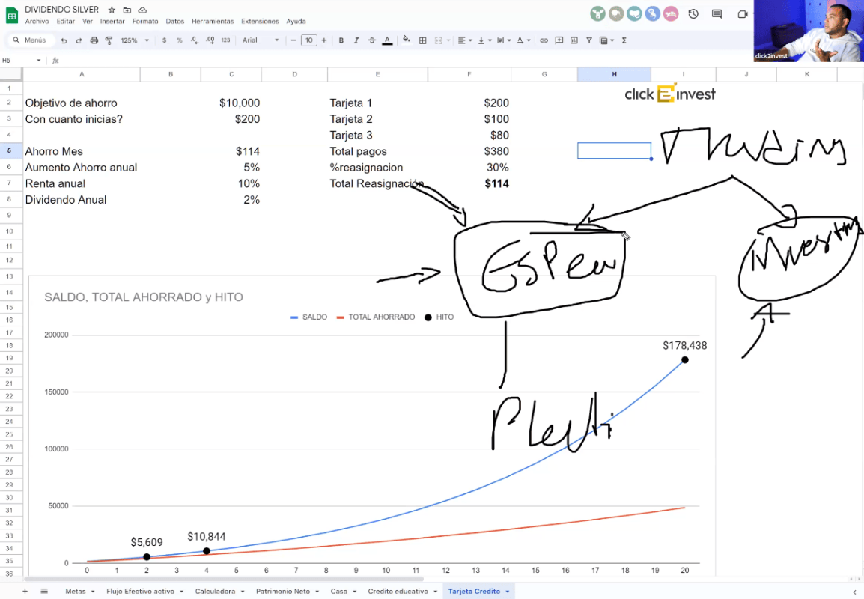Image resolution: width=864 pixels, height=599 pixels.
Task: Expand the name box dropdown arrow
Action: (x=39, y=61)
